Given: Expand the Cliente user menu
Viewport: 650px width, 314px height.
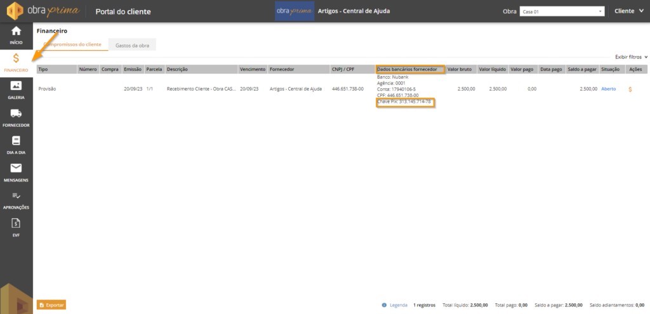Looking at the screenshot, I should tap(629, 11).
